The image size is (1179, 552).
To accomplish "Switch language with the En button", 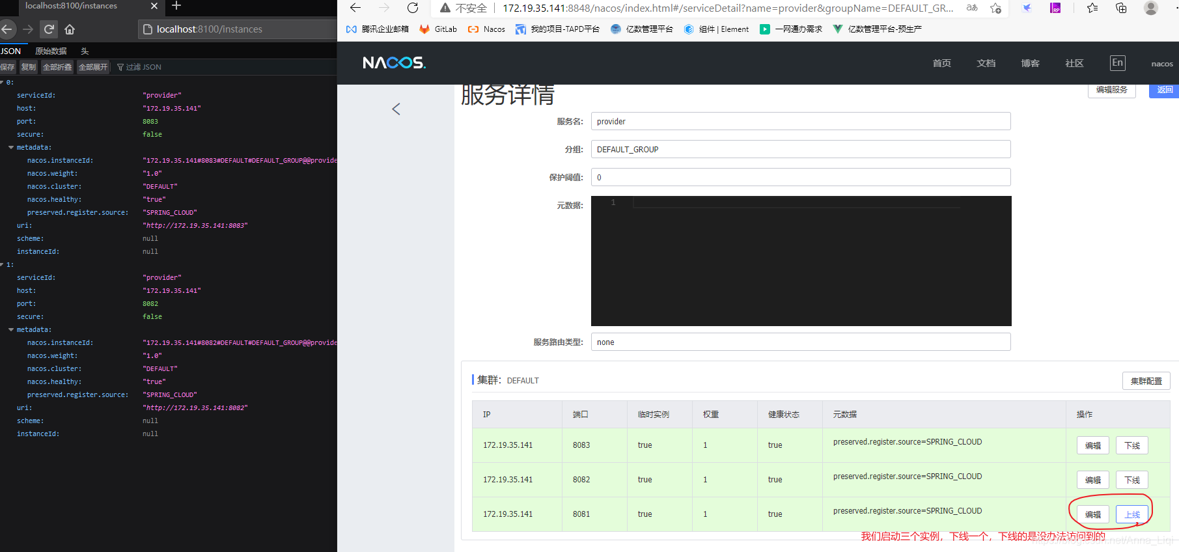I will [1118, 62].
